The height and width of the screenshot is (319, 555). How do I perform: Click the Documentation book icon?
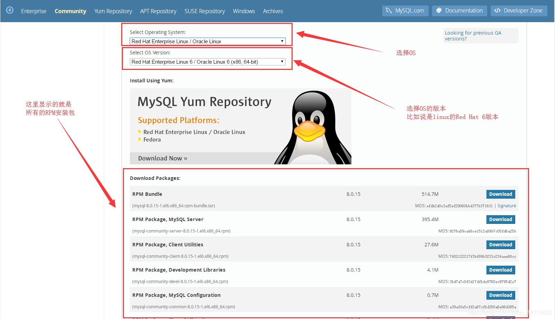tap(439, 11)
